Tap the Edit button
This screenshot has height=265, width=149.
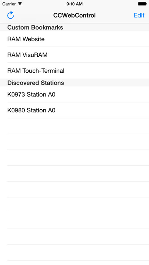click(139, 15)
